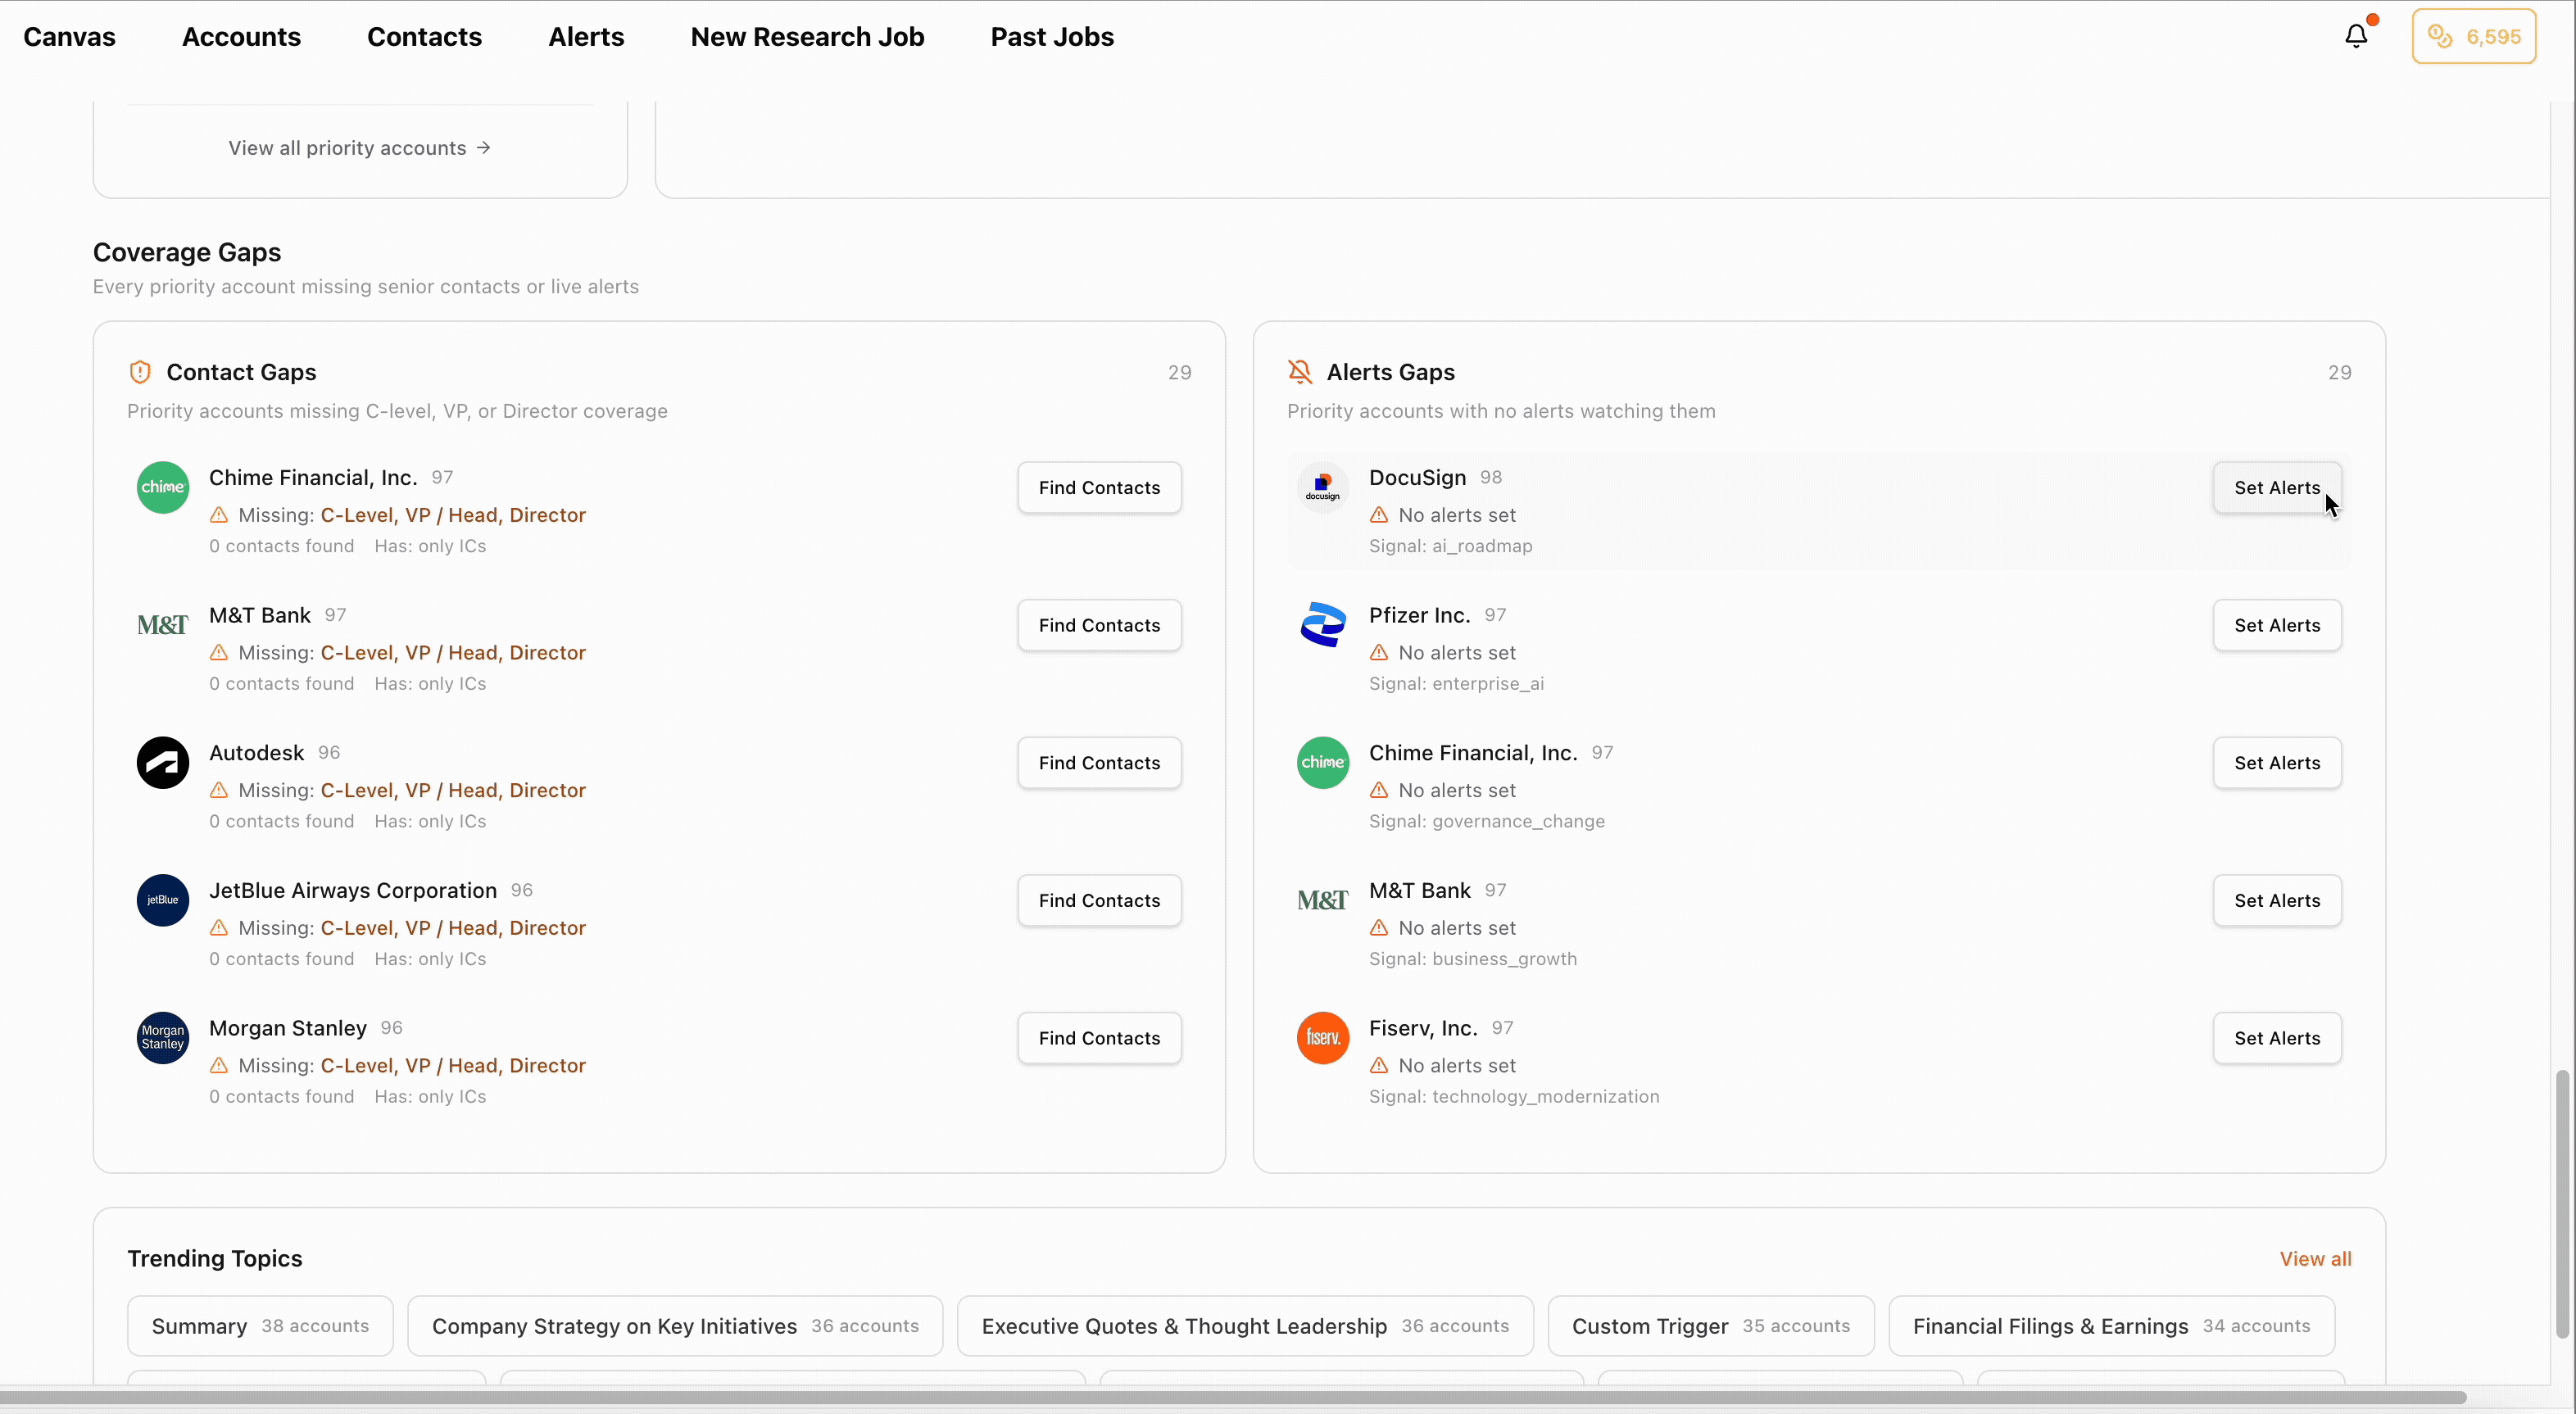This screenshot has width=2576, height=1414.
Task: Switch to the Contacts tab
Action: tap(424, 37)
